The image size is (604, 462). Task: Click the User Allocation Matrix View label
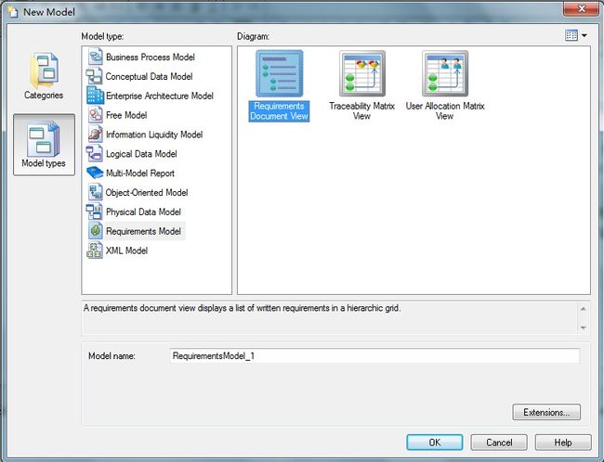(x=445, y=110)
